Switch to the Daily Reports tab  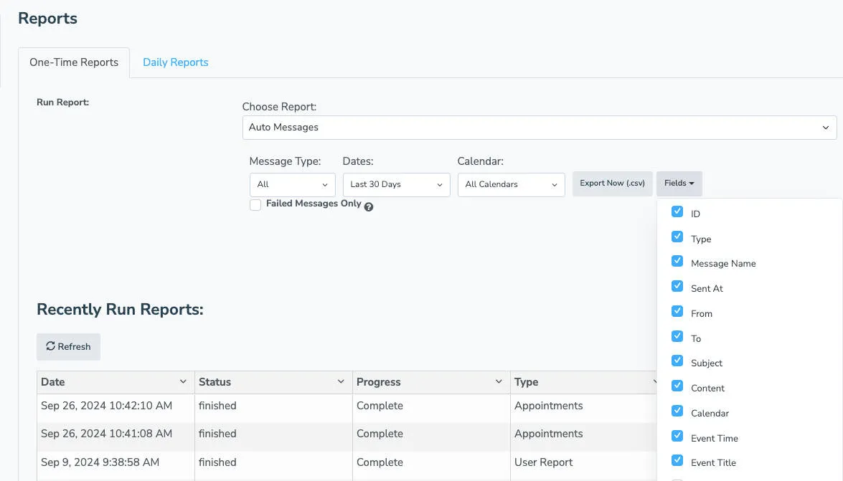click(x=175, y=62)
